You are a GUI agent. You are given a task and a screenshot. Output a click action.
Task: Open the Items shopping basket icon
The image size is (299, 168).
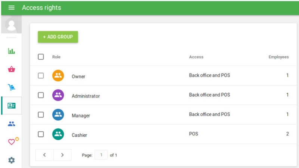click(11, 69)
